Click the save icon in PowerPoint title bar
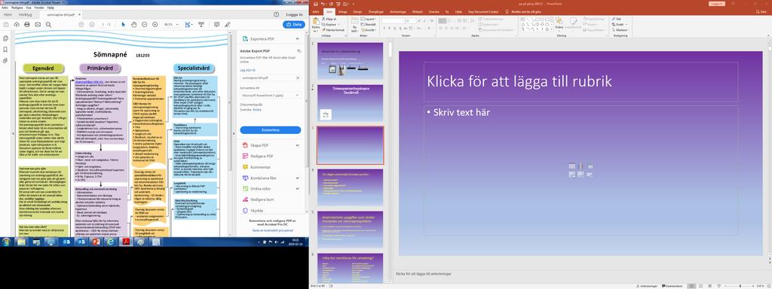Screen dimensions: 772x289 click(x=317, y=4)
